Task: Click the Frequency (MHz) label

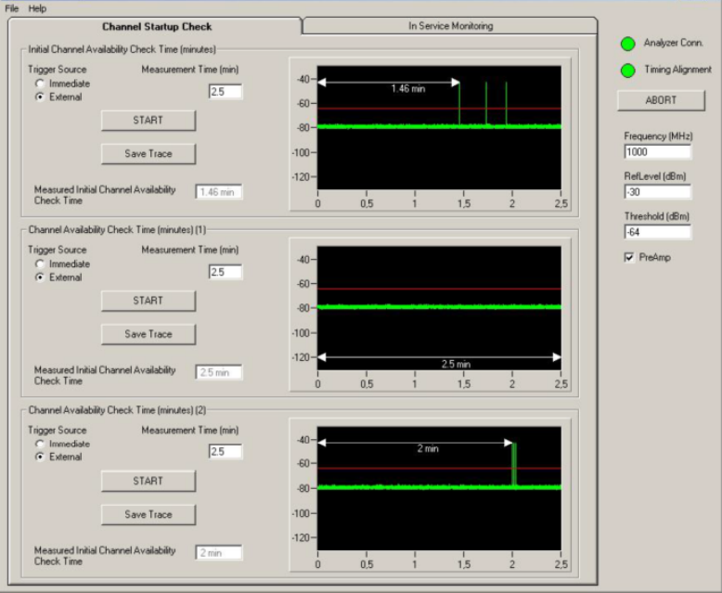Action: click(x=659, y=136)
